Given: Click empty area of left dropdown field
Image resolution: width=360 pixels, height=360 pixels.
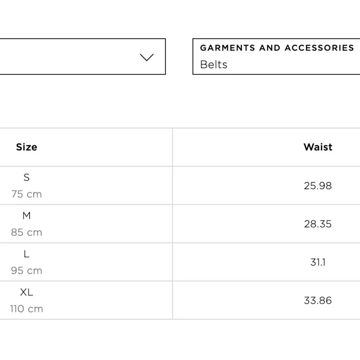Looking at the screenshot, I should [69, 57].
